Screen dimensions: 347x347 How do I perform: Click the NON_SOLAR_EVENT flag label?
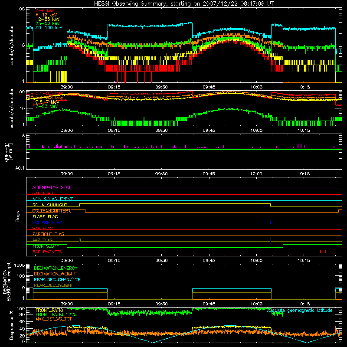click(52, 199)
